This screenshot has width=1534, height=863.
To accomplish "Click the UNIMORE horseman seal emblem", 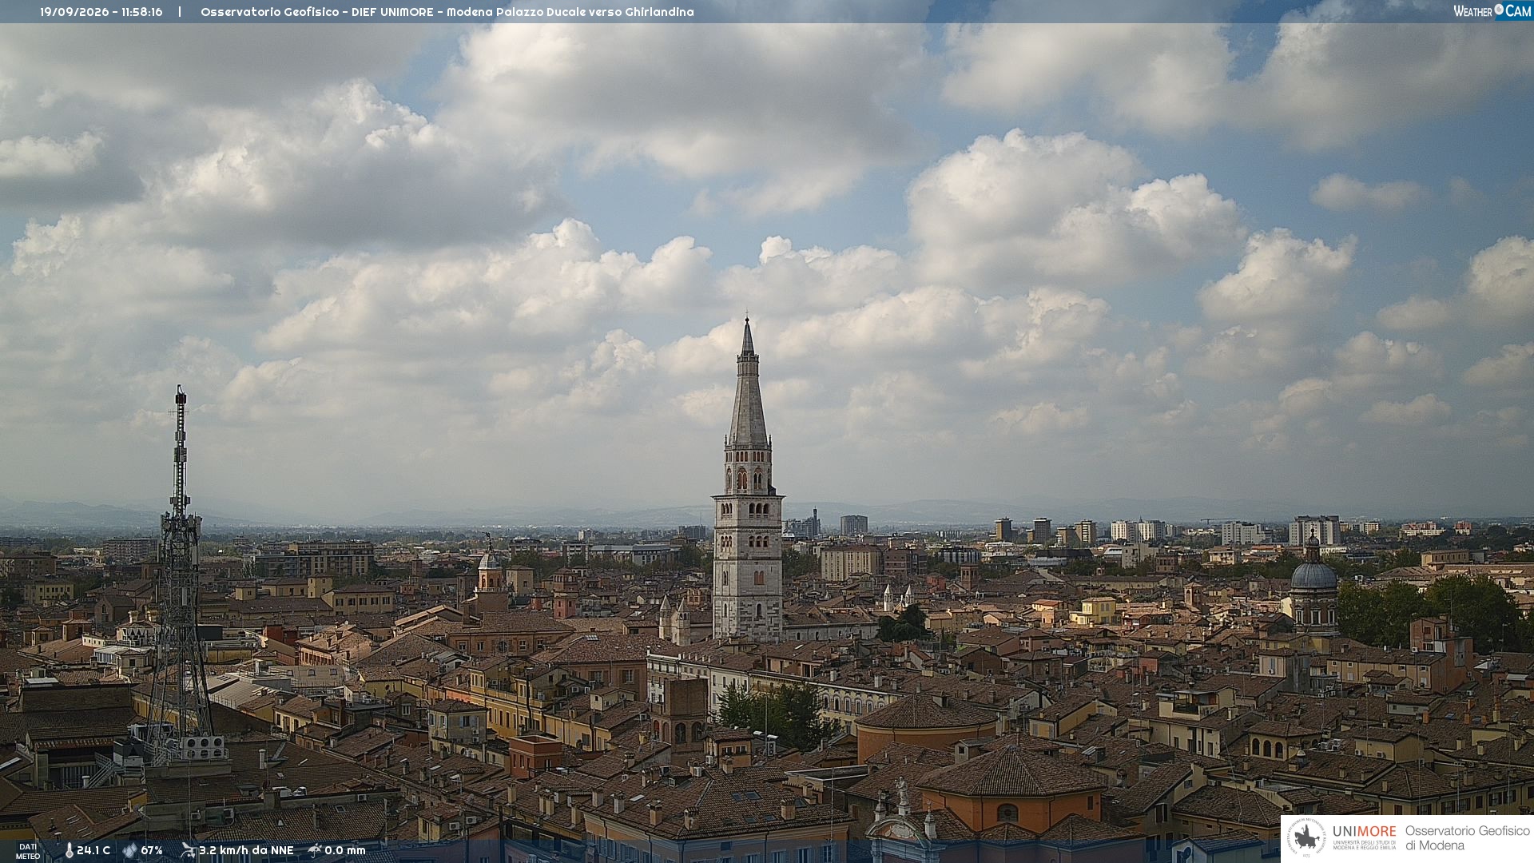I will [x=1307, y=837].
